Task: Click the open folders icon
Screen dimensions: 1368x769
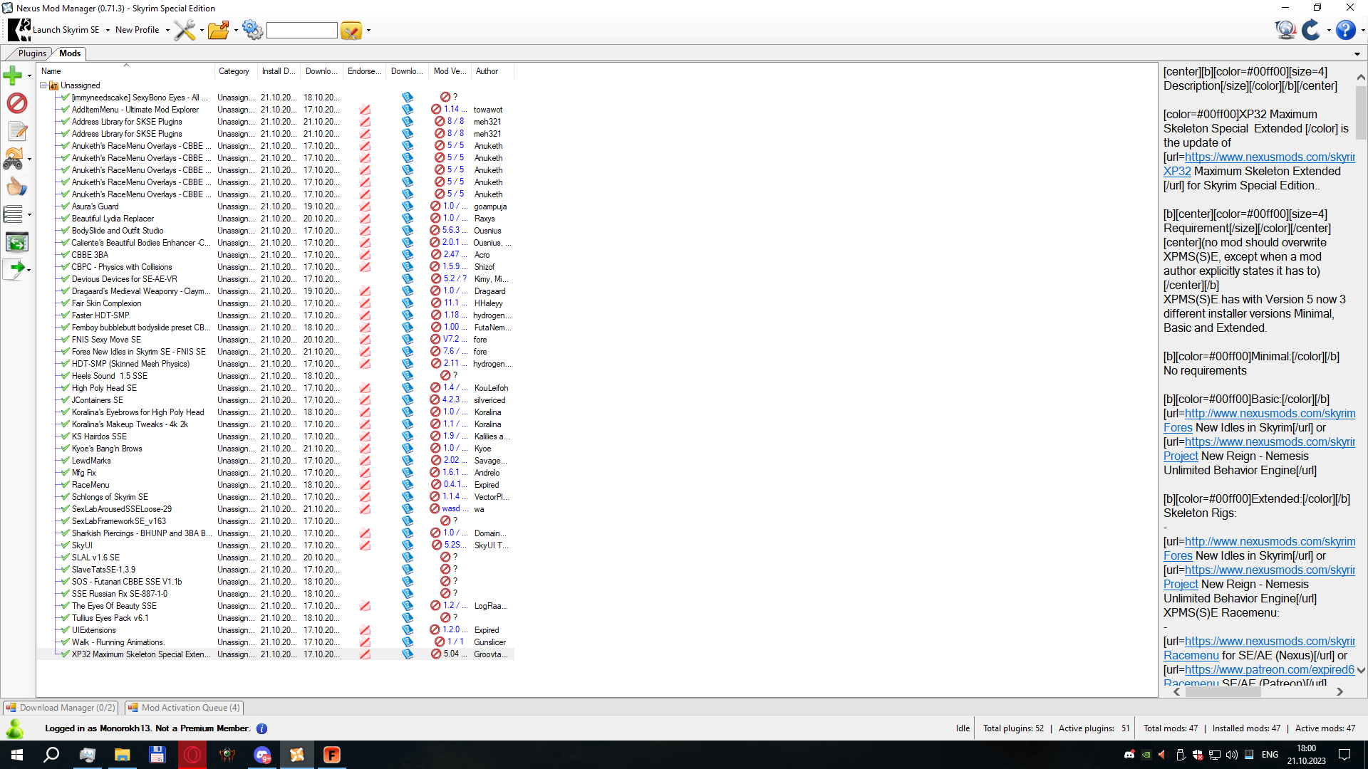Action: click(x=219, y=30)
